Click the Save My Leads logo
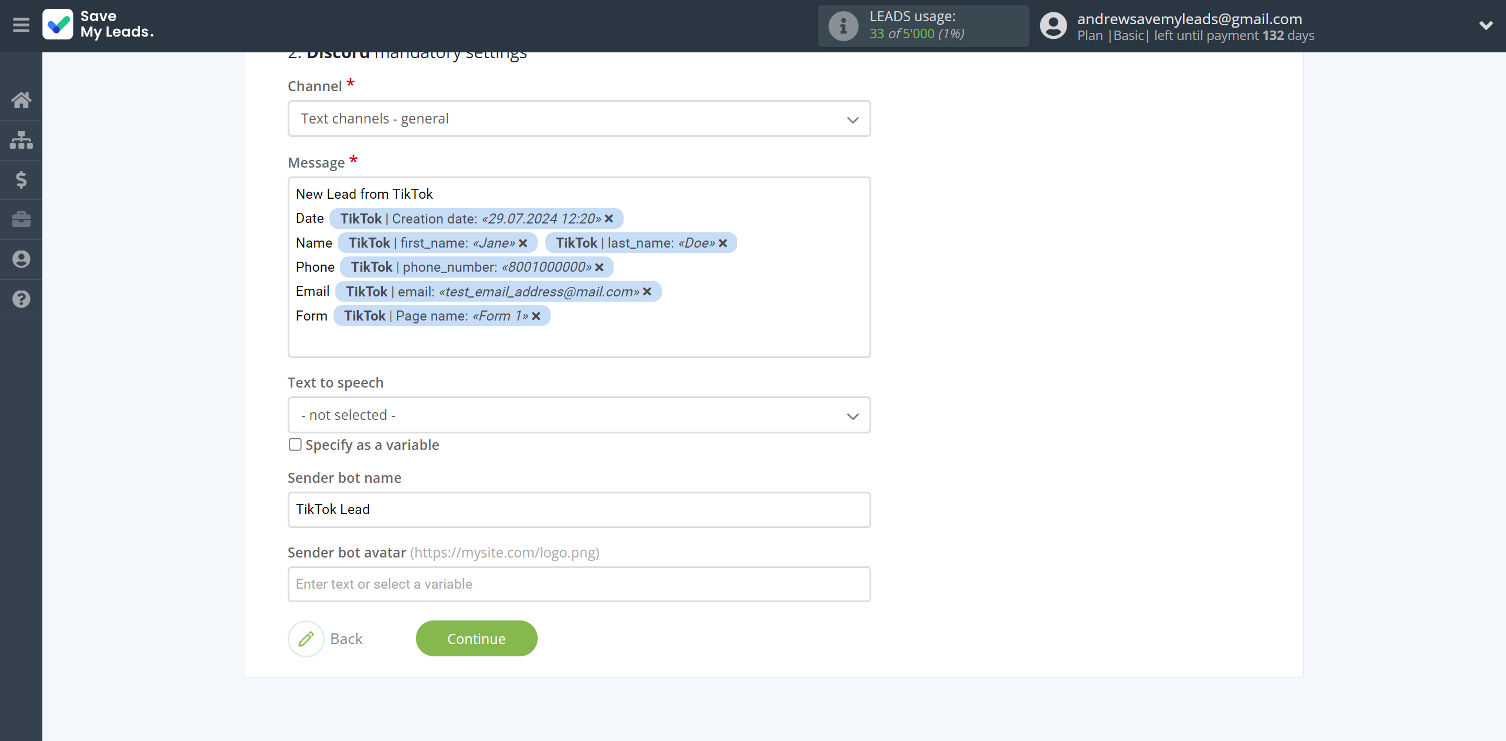This screenshot has width=1506, height=741. coord(98,25)
